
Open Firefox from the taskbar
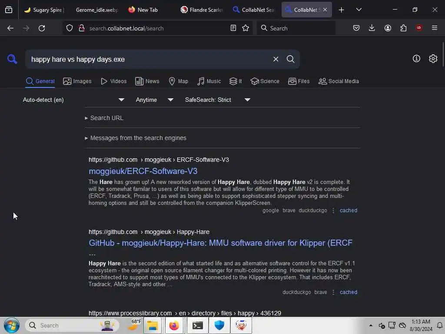[174, 325]
